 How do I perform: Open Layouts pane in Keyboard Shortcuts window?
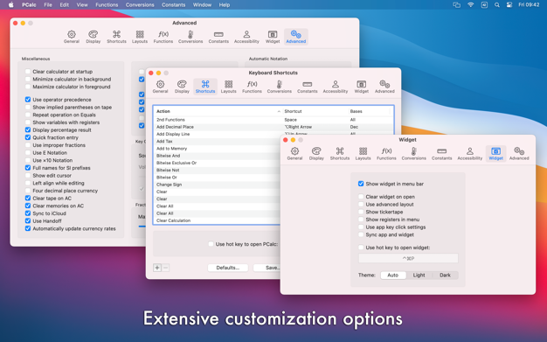(228, 87)
